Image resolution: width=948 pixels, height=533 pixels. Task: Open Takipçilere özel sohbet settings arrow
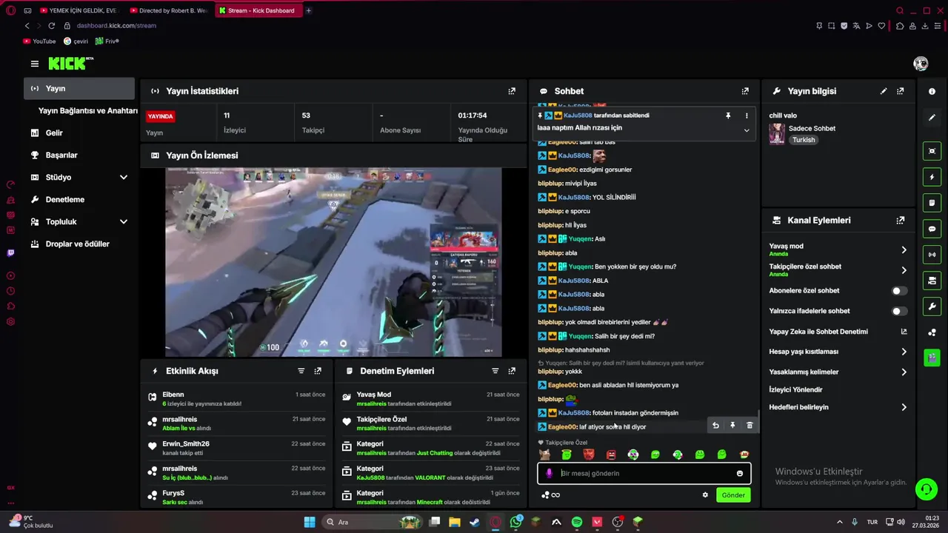[904, 270]
